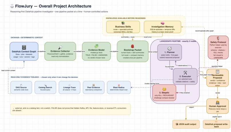
Task: Select the Peer Evidence toolbox node
Action: tap(93, 87)
